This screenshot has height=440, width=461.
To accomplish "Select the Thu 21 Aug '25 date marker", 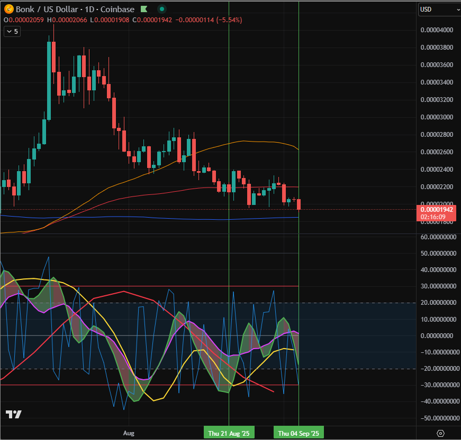I will coord(229,433).
